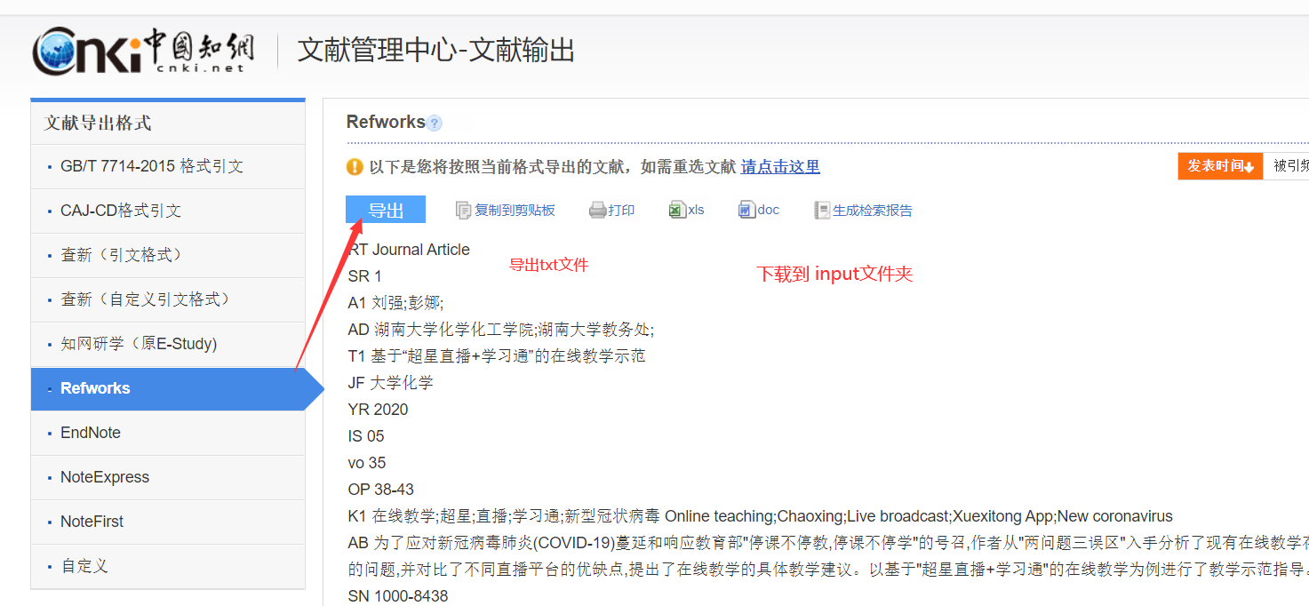The width and height of the screenshot is (1309, 606).
Task: Sort results by 发表时间 descending
Action: (1219, 165)
